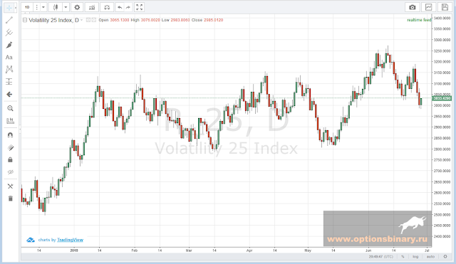Toggle magnet mode

(10, 135)
